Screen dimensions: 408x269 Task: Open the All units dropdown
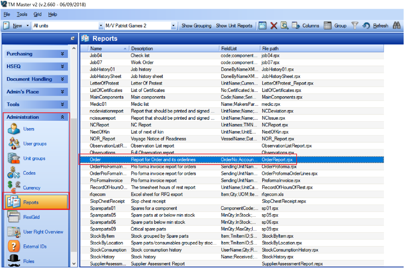(x=101, y=26)
